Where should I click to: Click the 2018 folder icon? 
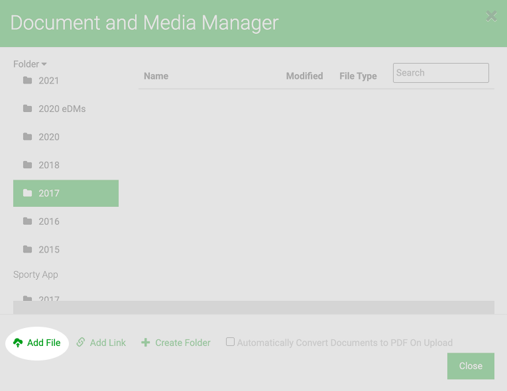point(27,164)
